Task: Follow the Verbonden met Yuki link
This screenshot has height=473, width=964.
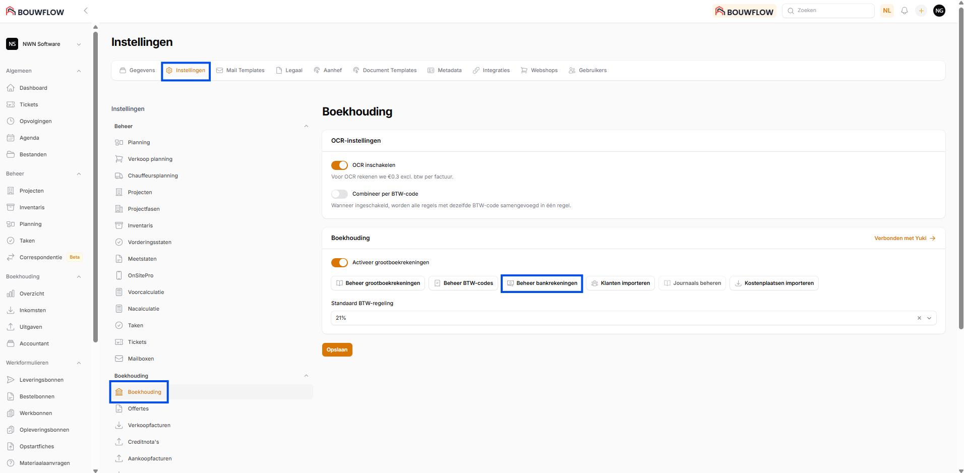Action: point(905,239)
